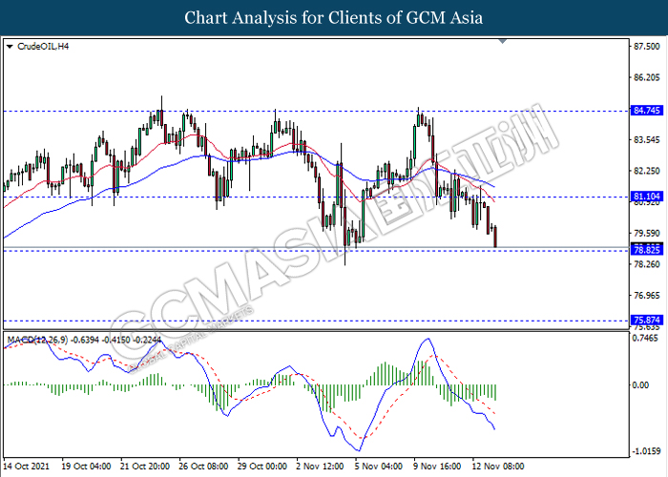Click the 19 Oct 04:00 time label

tap(86, 467)
